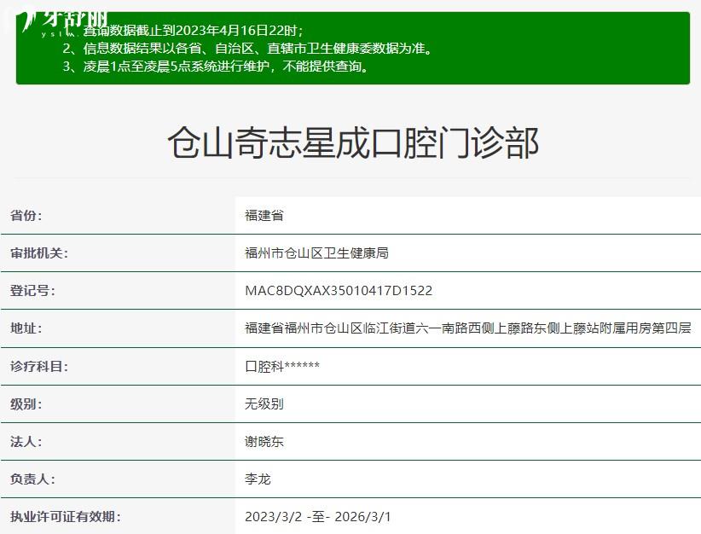Click notice line 2 about 卫生健康委数据为准

[x=247, y=49]
